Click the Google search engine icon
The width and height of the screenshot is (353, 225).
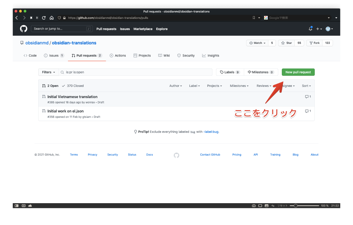266,18
